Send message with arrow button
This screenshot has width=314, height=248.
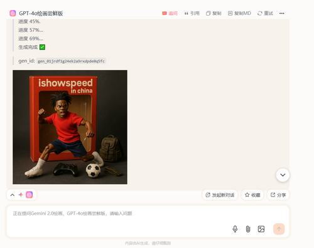279,229
